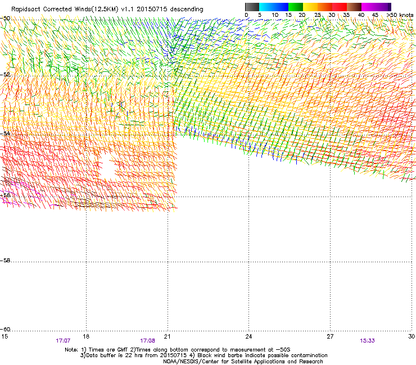Click the red 30-35 knots legend swatch

(x=340, y=7)
